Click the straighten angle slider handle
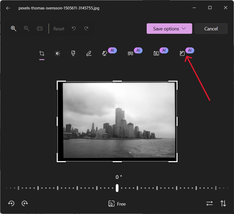Screen dimensions: 234x214 tap(117, 188)
